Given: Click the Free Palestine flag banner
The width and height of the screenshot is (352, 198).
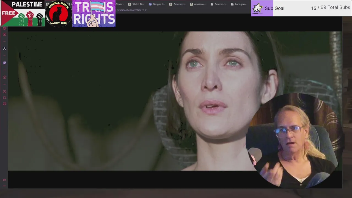Looking at the screenshot, I should click(23, 13).
